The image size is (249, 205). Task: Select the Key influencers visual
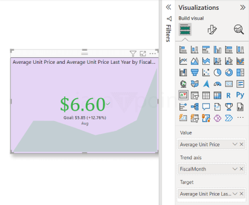click(183, 107)
